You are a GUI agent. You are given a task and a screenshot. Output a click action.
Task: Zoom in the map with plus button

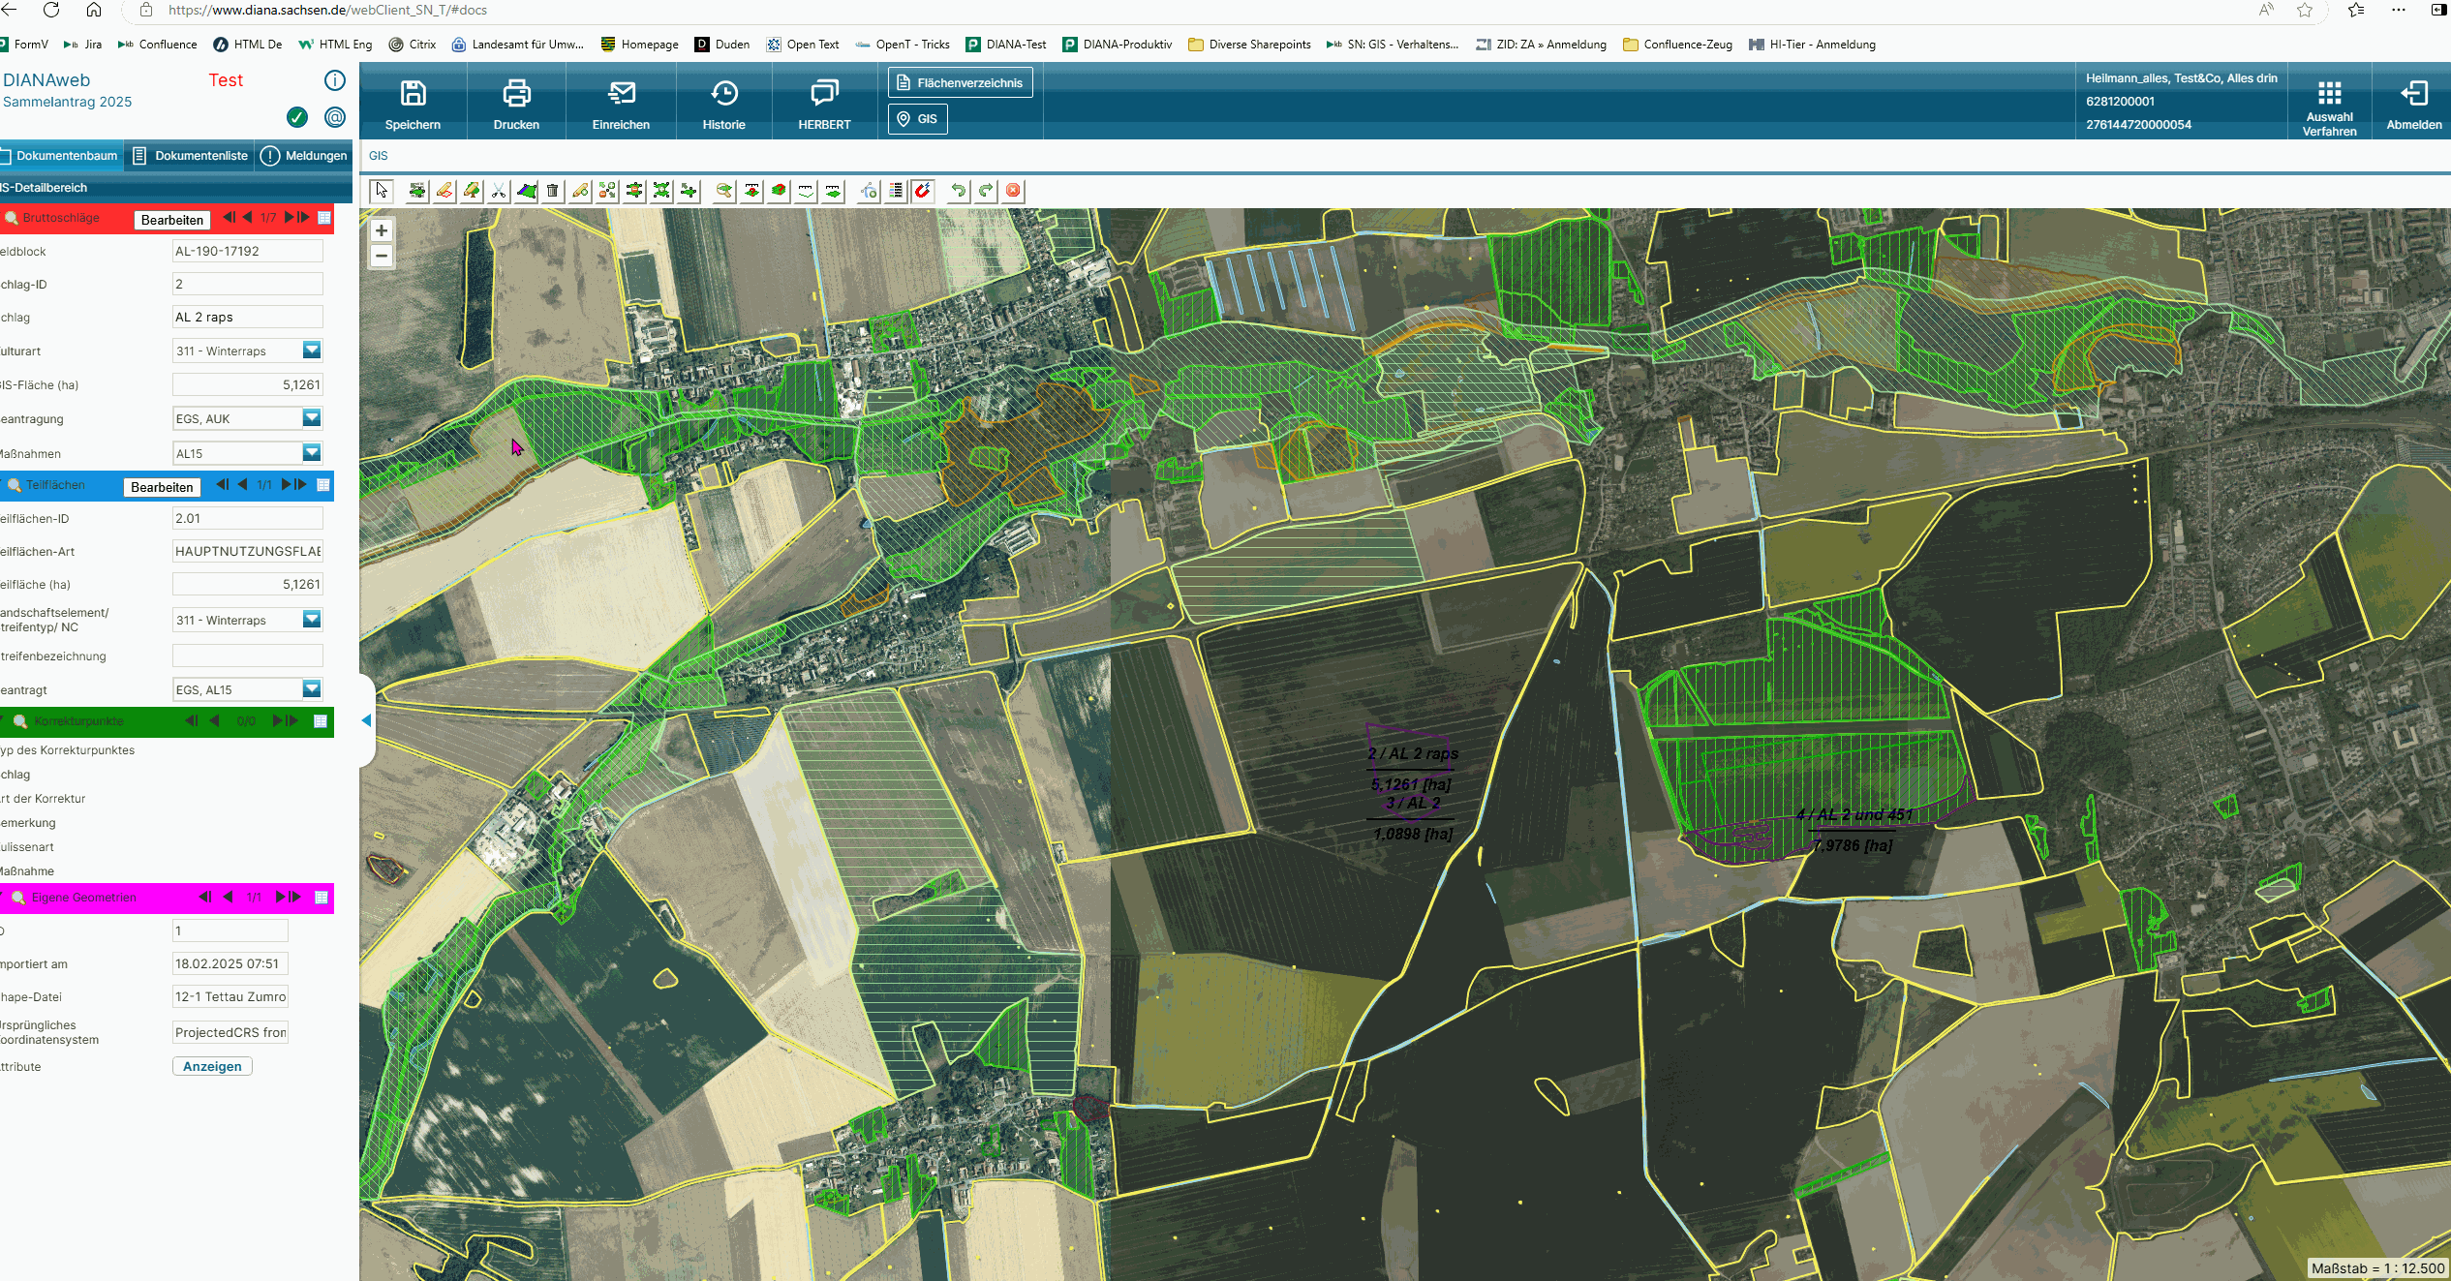(x=382, y=230)
